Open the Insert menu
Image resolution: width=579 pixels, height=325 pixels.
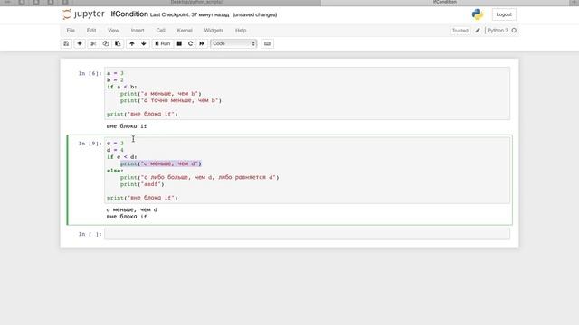click(138, 30)
